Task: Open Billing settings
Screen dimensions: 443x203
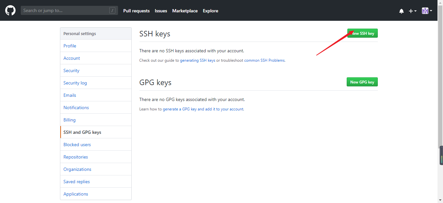Action: 96,120
